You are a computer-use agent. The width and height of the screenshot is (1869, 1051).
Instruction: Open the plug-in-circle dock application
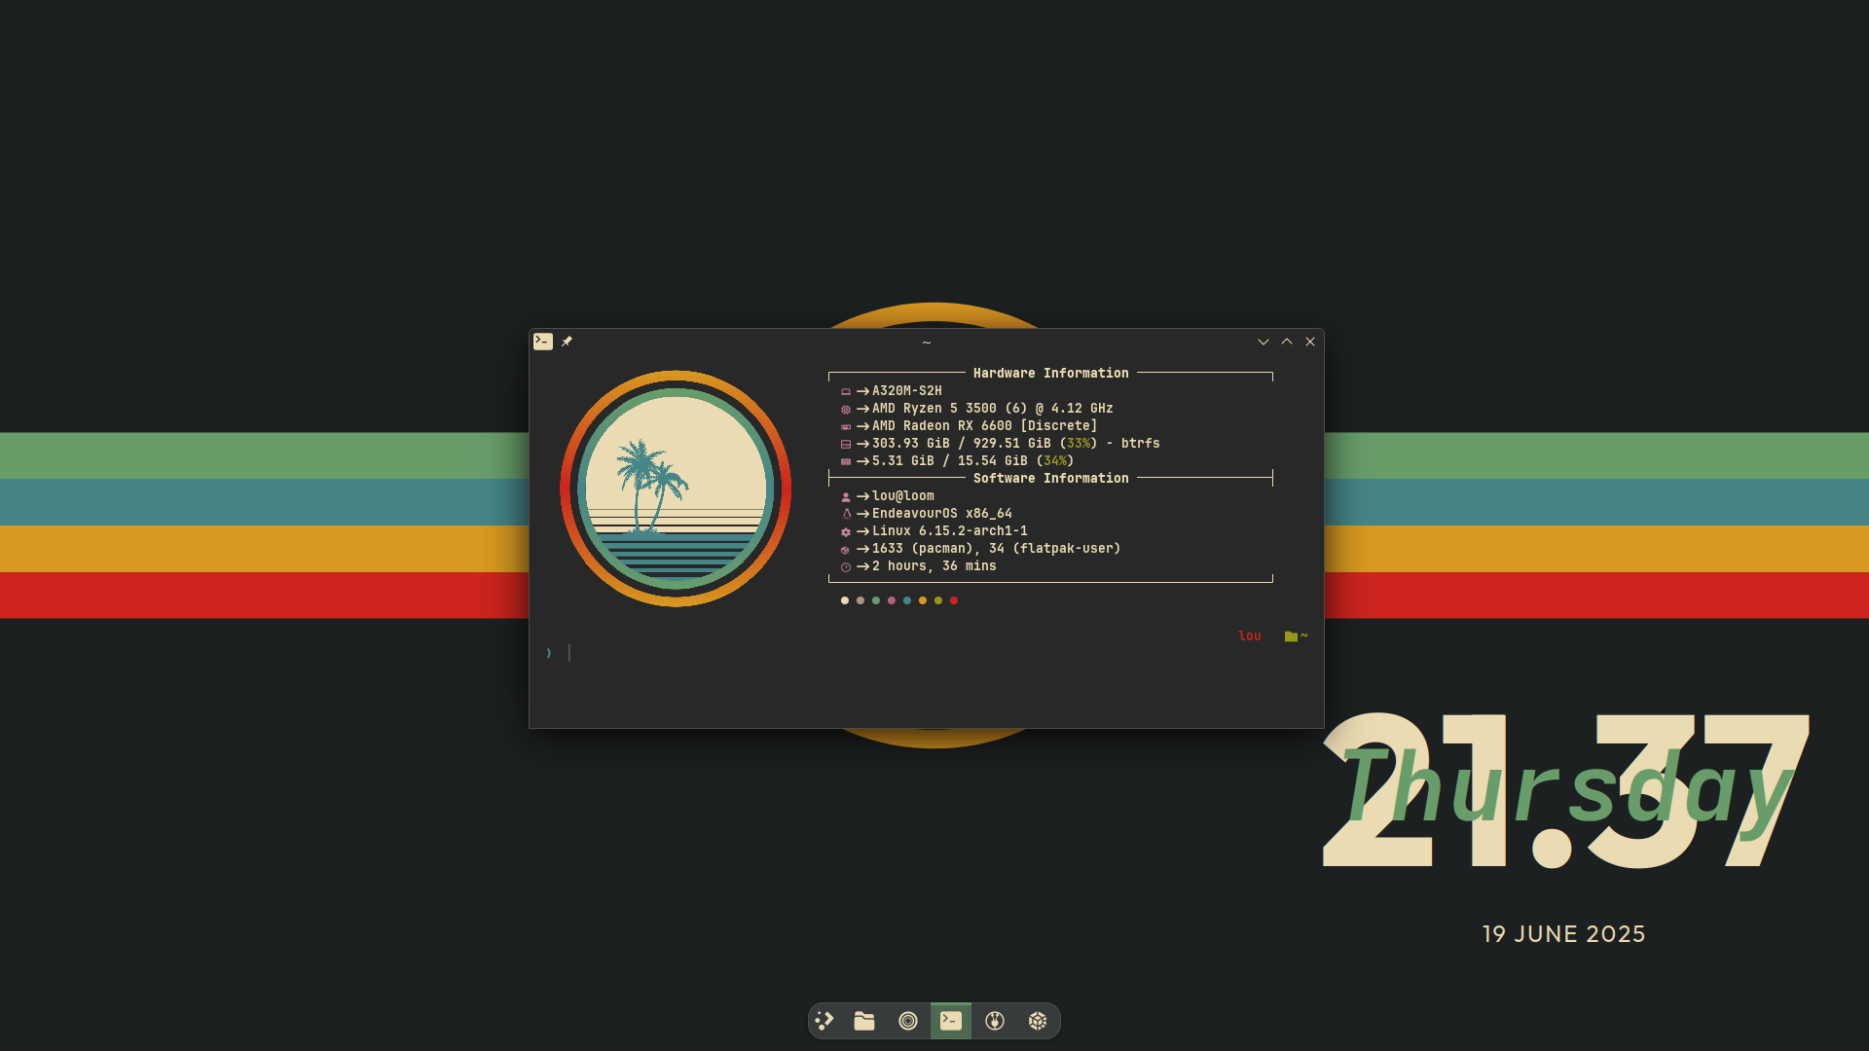pos(995,1021)
